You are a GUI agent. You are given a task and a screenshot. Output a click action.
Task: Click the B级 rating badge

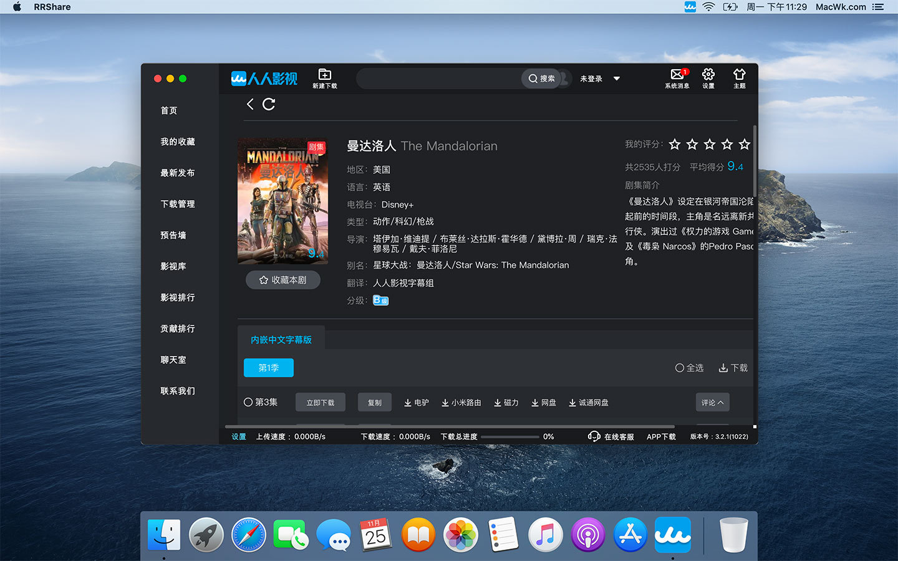click(380, 300)
